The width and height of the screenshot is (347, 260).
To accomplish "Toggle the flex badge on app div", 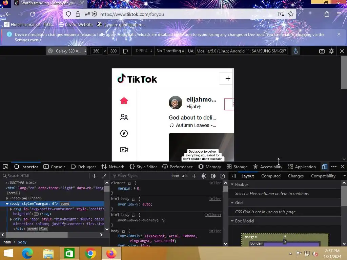I will pyautogui.click(x=44, y=229).
